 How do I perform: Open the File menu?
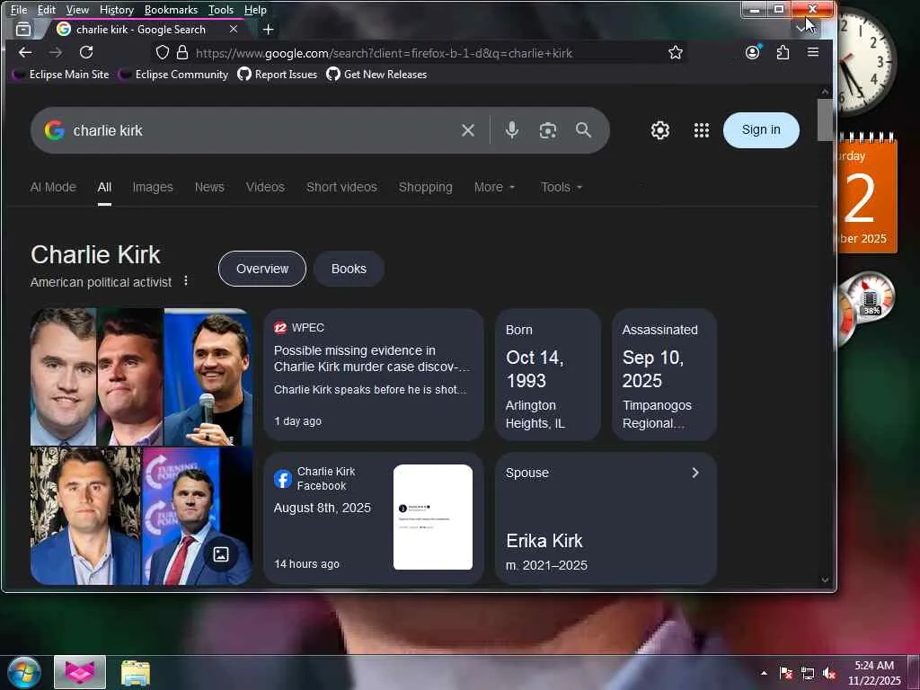pos(19,9)
